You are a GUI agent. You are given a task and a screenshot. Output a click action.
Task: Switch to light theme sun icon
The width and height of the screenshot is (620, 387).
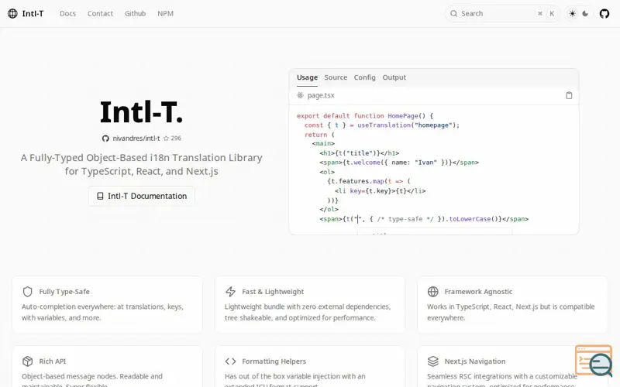point(572,13)
